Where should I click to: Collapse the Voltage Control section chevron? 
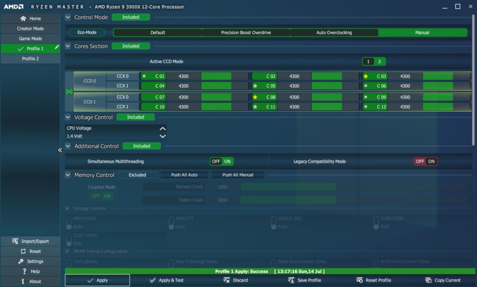[68, 117]
